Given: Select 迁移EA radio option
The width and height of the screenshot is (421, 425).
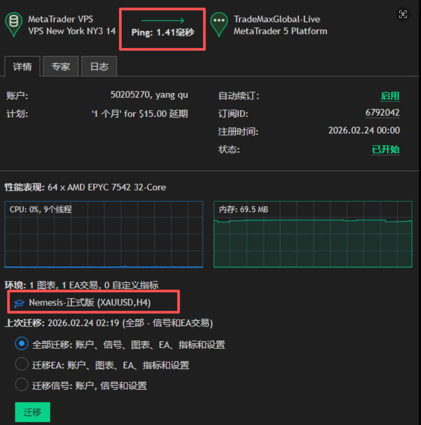Looking at the screenshot, I should (22, 364).
